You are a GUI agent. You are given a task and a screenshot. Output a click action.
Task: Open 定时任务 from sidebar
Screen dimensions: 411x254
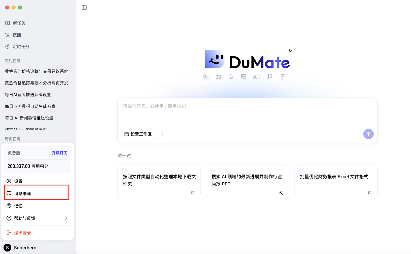click(20, 47)
